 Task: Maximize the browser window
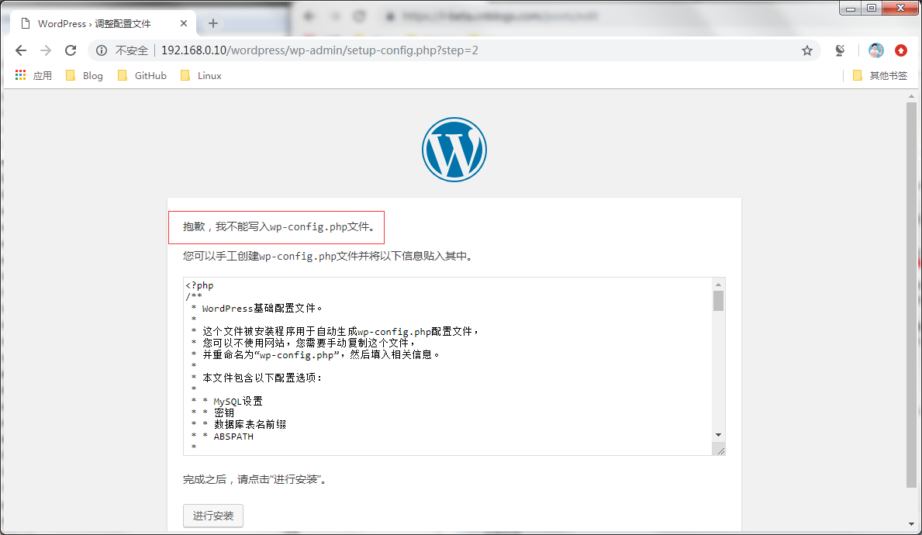tap(872, 9)
